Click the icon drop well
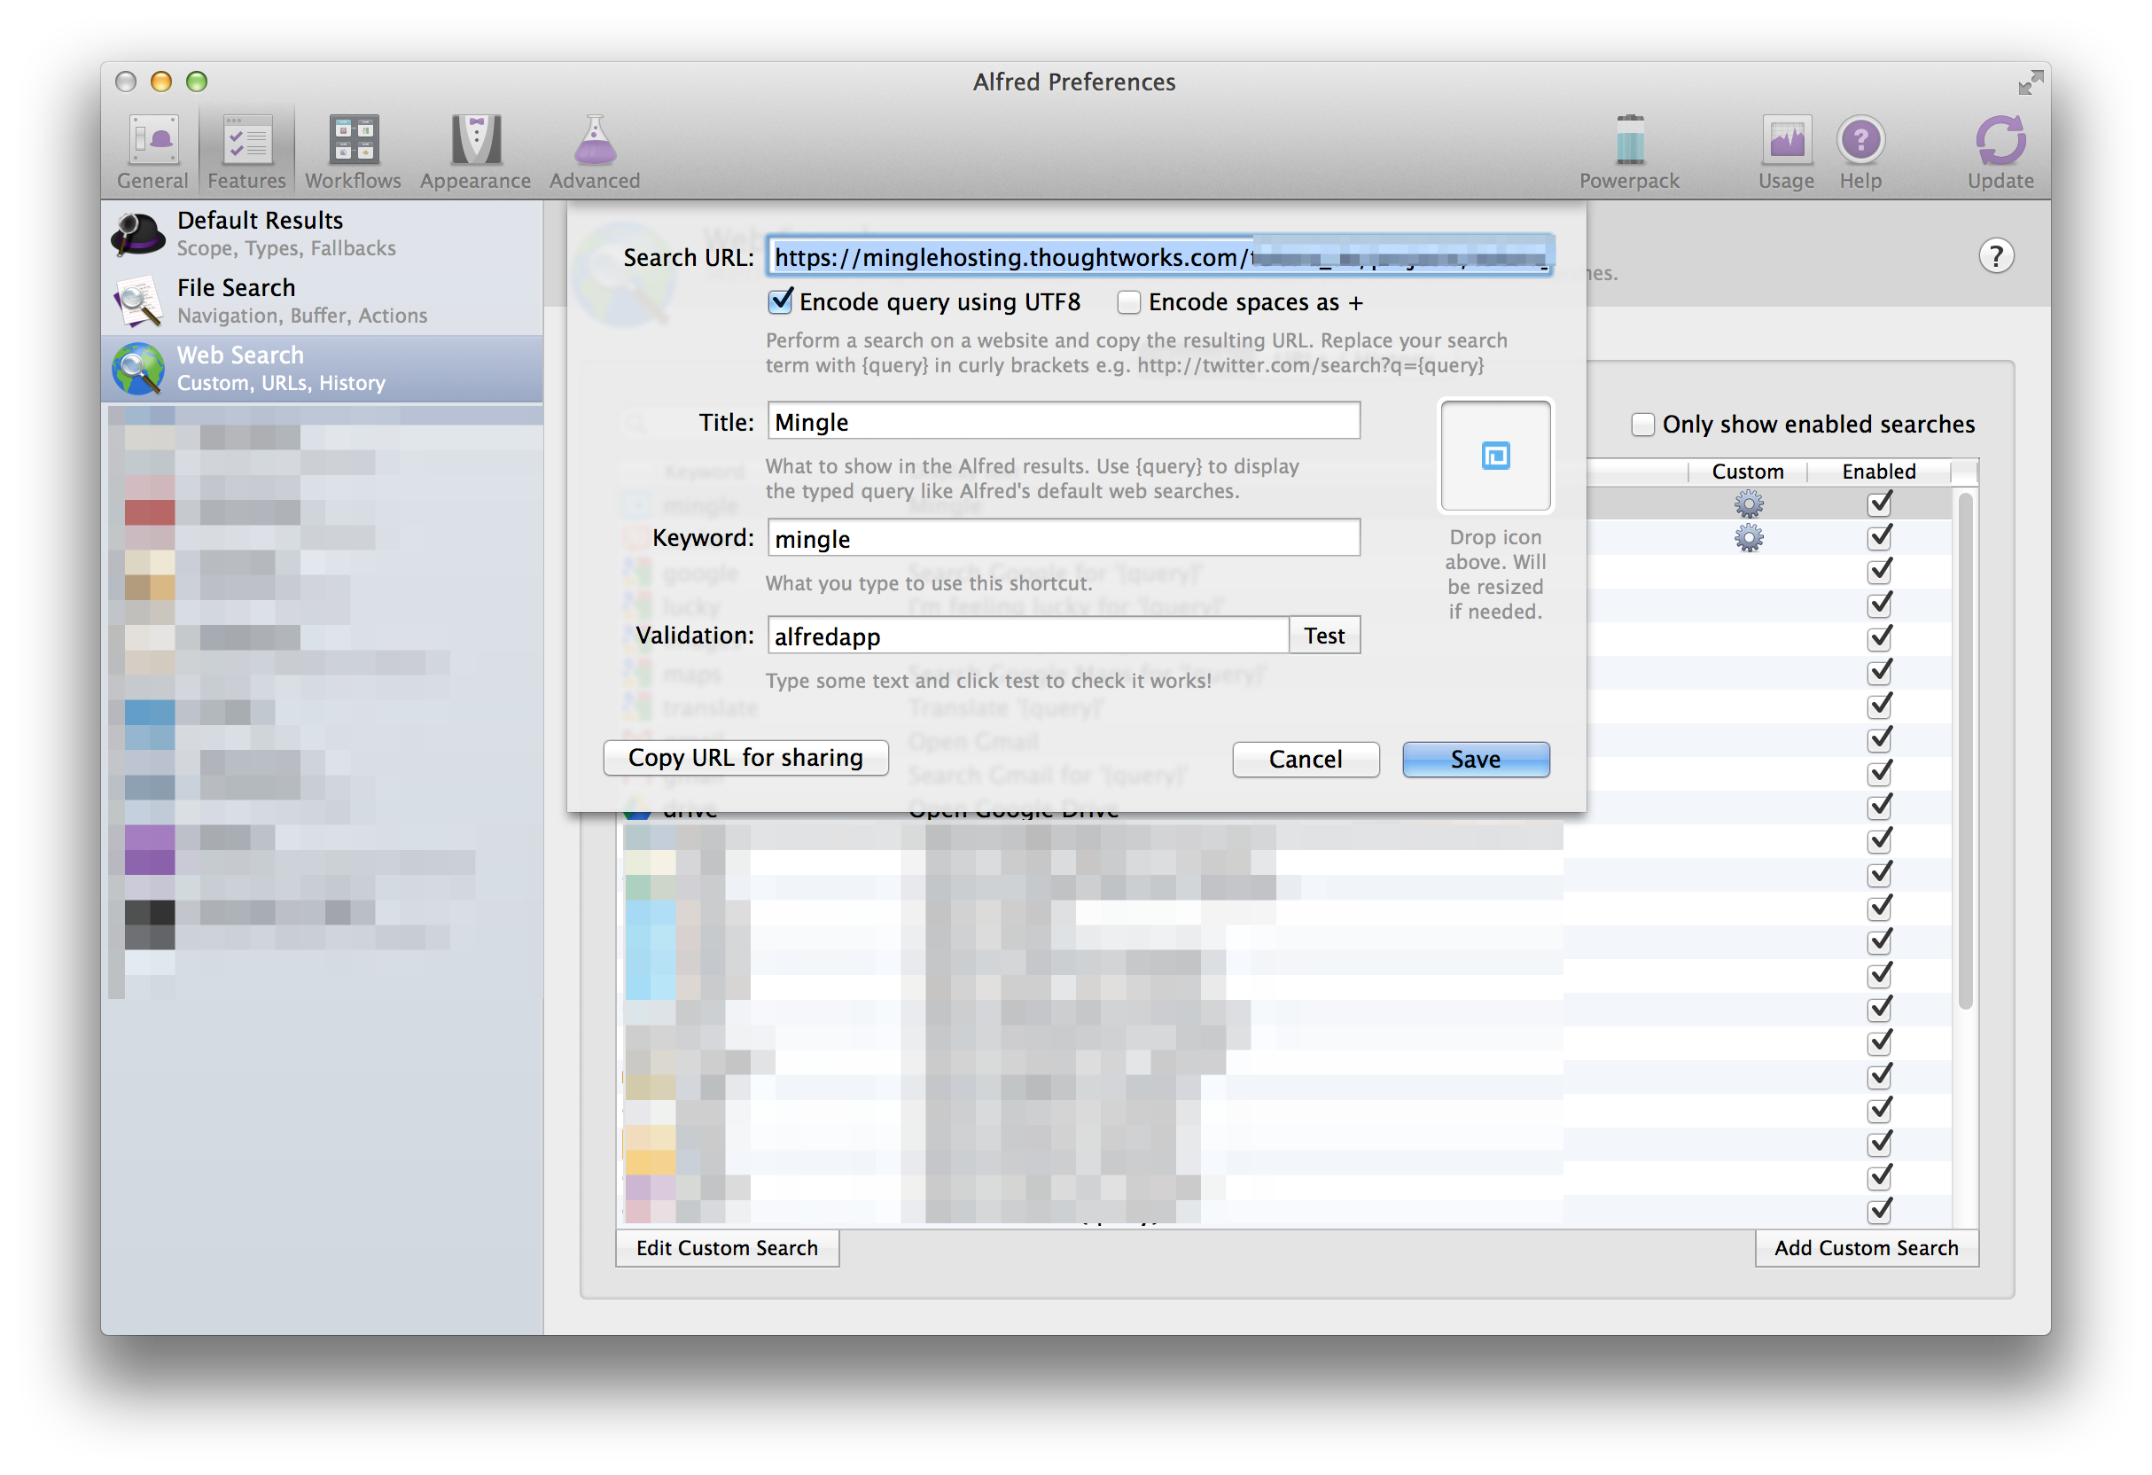 tap(1494, 457)
